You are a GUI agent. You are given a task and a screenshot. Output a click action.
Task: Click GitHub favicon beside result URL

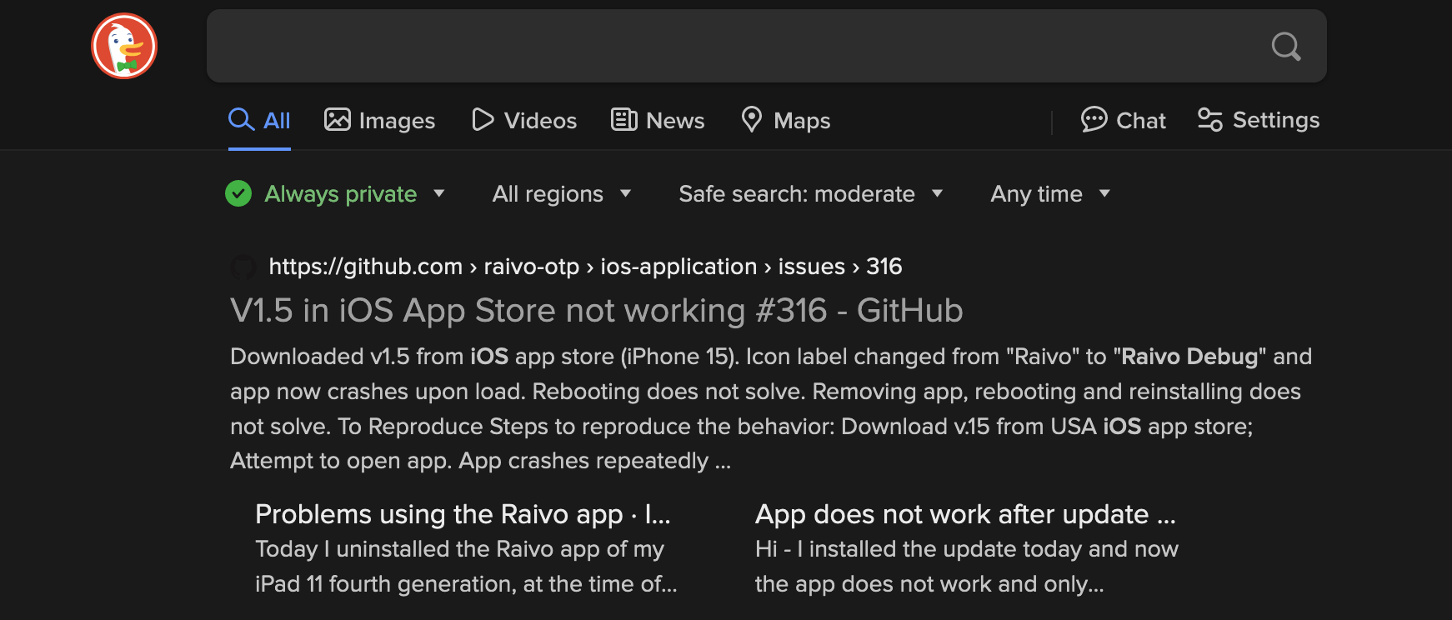243,267
